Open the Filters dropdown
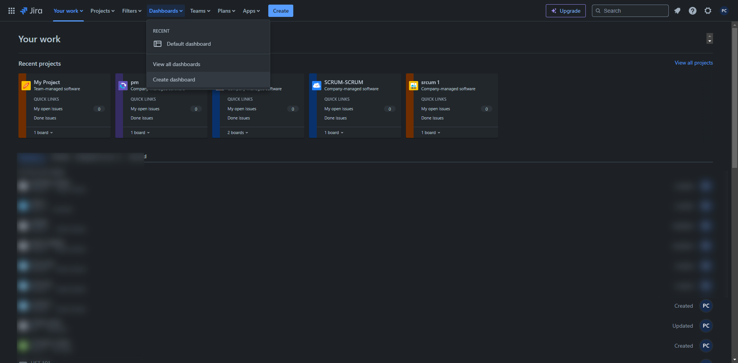 (x=132, y=11)
